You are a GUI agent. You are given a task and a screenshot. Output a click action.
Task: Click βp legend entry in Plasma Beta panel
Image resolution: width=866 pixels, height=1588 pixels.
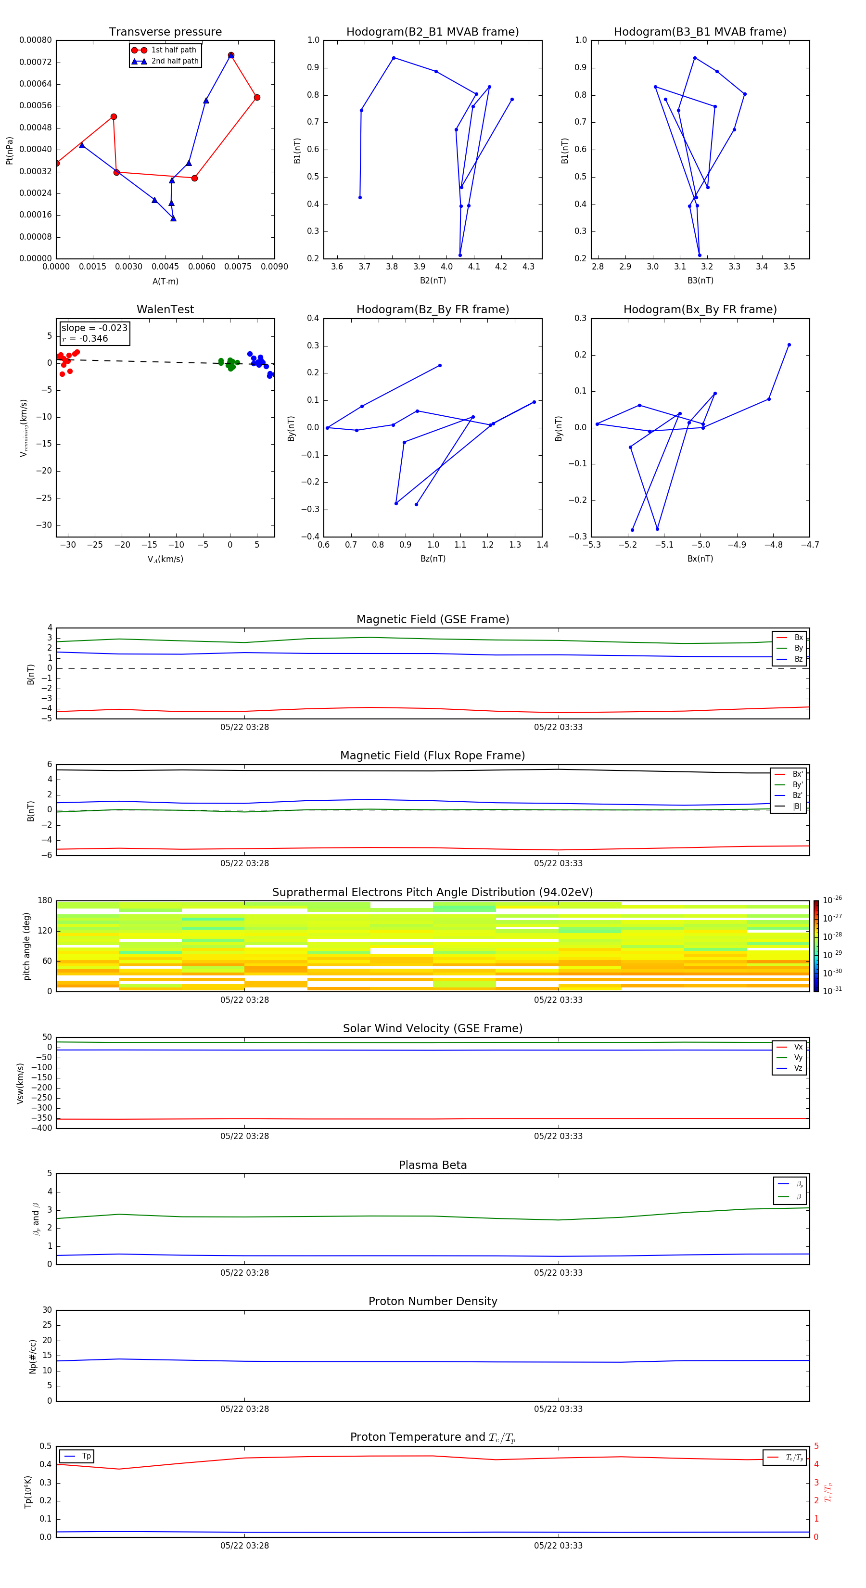click(790, 1184)
